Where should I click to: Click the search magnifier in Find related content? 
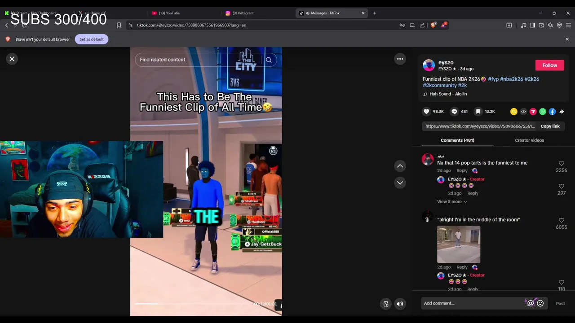click(x=269, y=60)
